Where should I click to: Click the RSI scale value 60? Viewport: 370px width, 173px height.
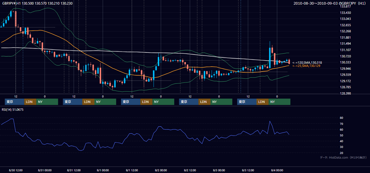(x=342, y=129)
